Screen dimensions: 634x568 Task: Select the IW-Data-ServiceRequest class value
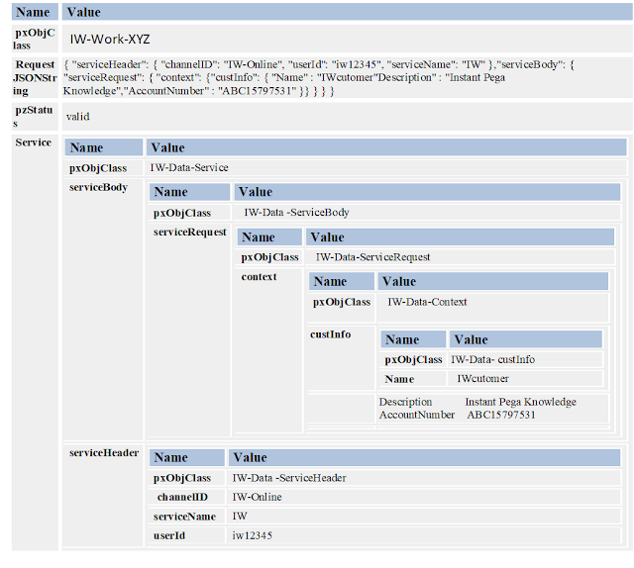point(372,257)
